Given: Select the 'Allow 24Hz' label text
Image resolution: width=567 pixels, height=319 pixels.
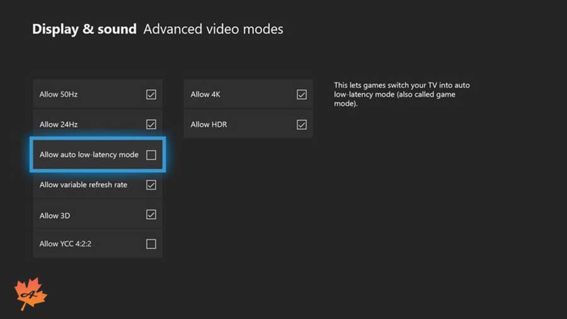Looking at the screenshot, I should [x=59, y=124].
